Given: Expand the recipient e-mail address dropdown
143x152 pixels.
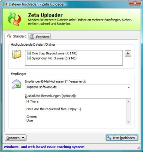Looking at the screenshot, I should point(129,87).
